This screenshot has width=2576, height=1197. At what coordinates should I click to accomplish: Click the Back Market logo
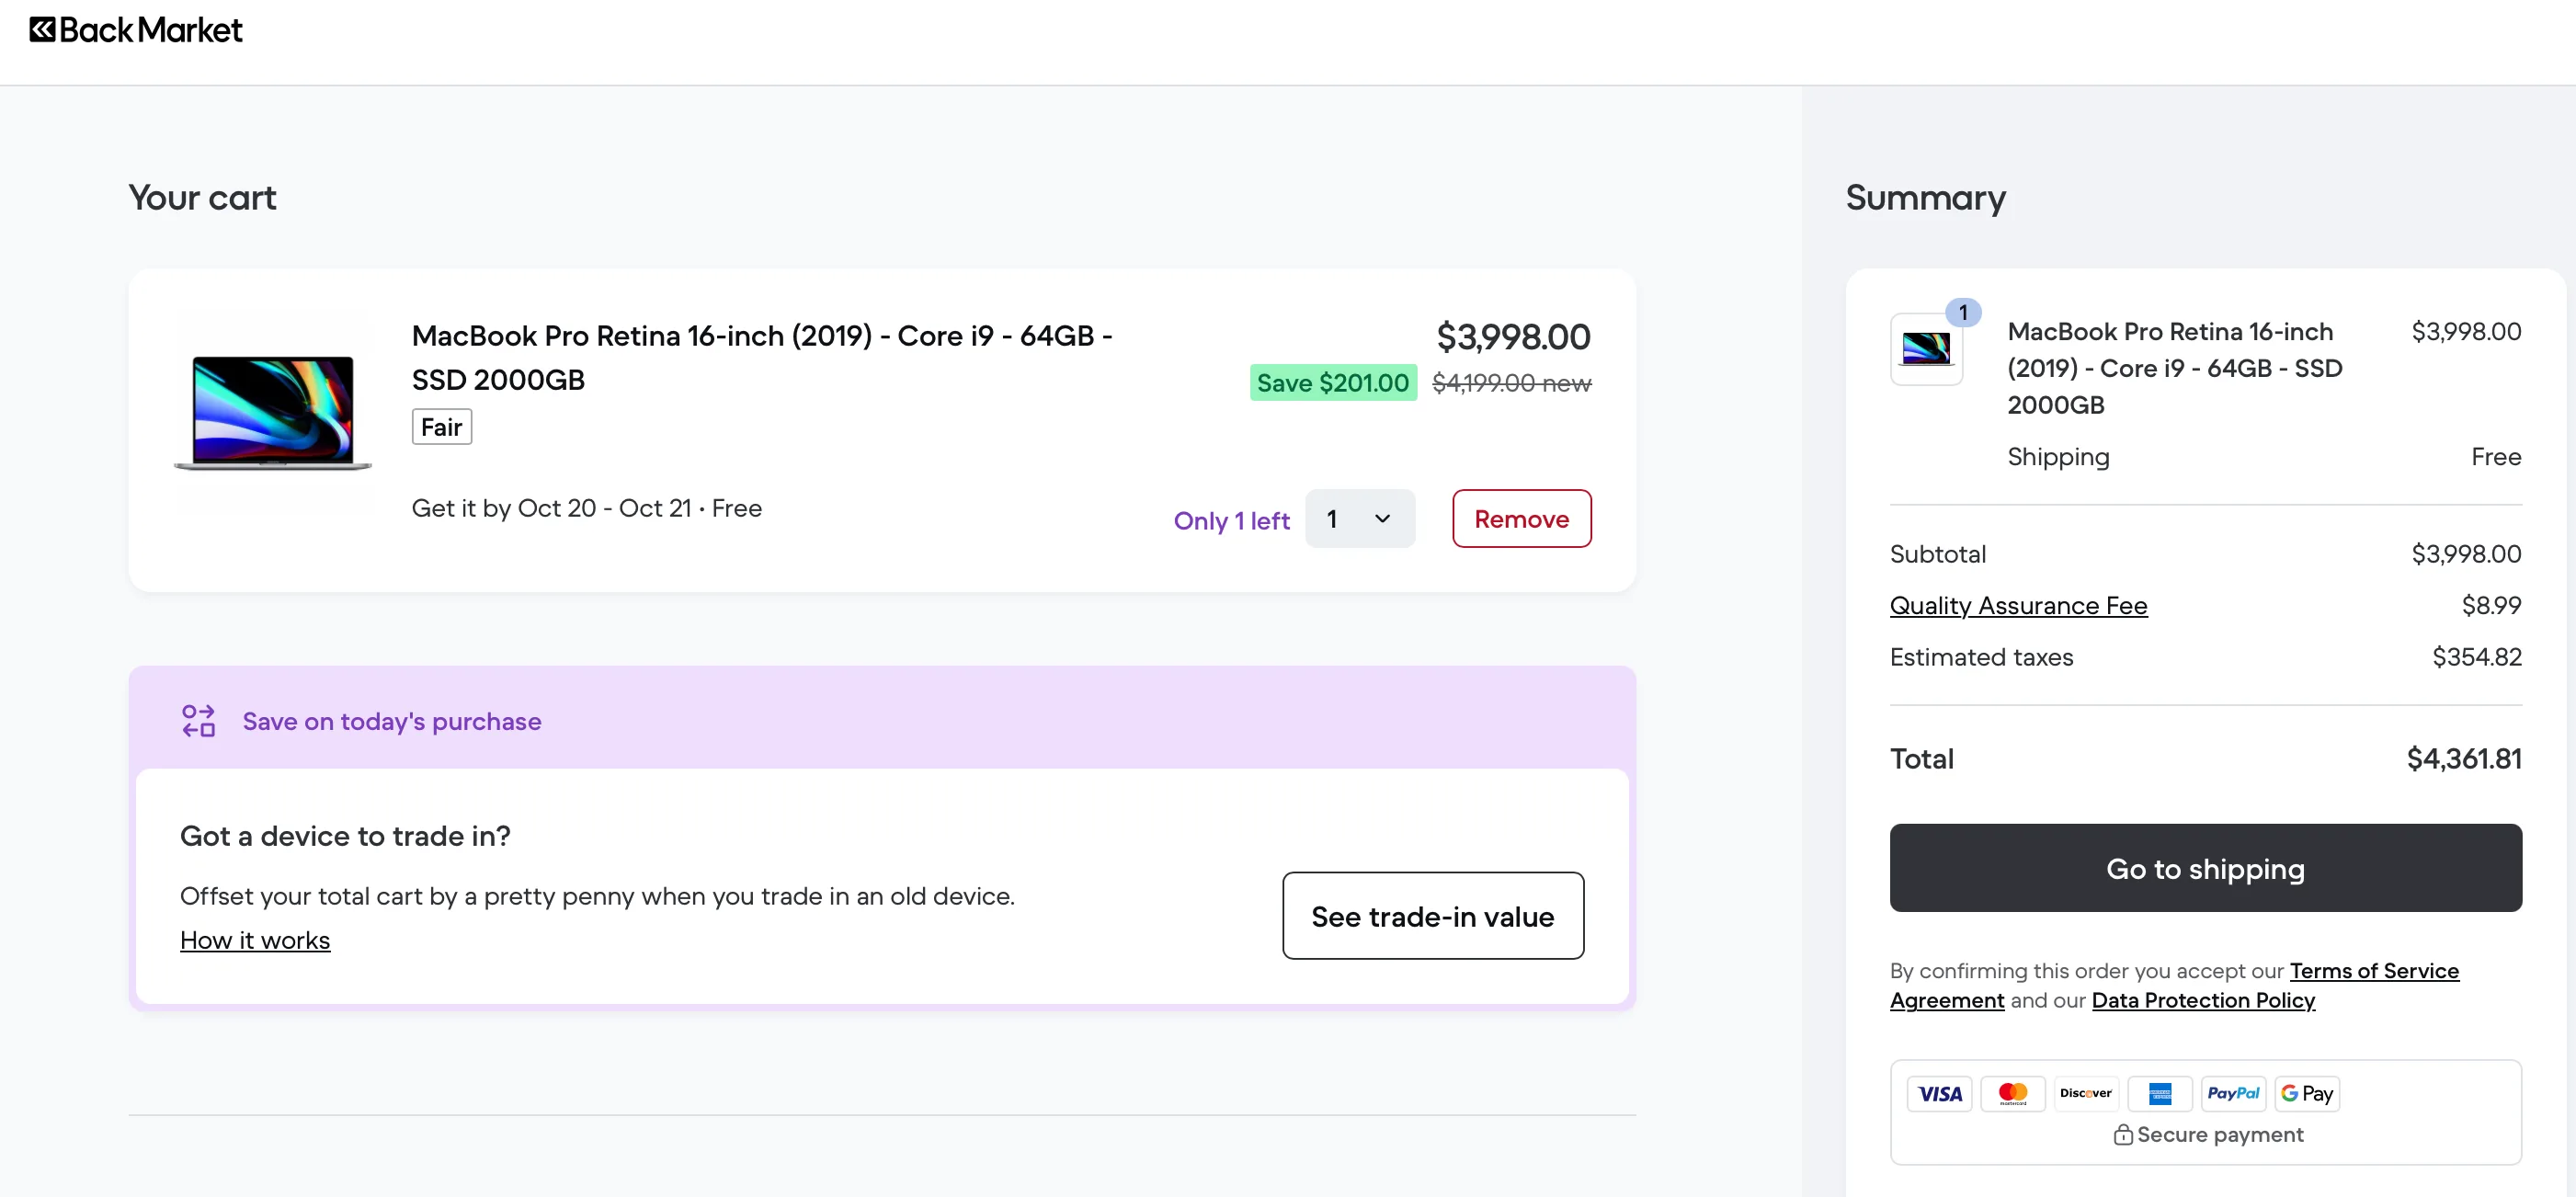tap(135, 30)
